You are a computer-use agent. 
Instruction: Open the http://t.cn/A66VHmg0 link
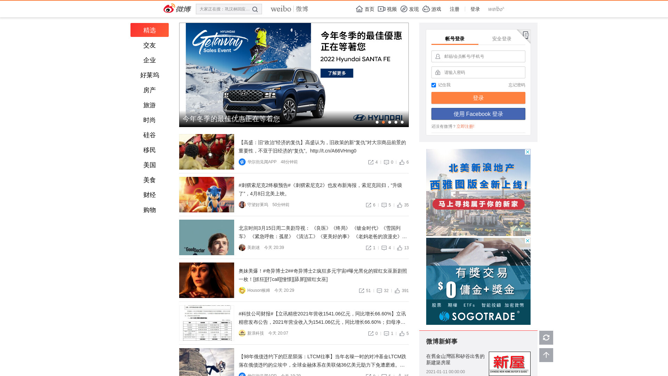point(333,151)
